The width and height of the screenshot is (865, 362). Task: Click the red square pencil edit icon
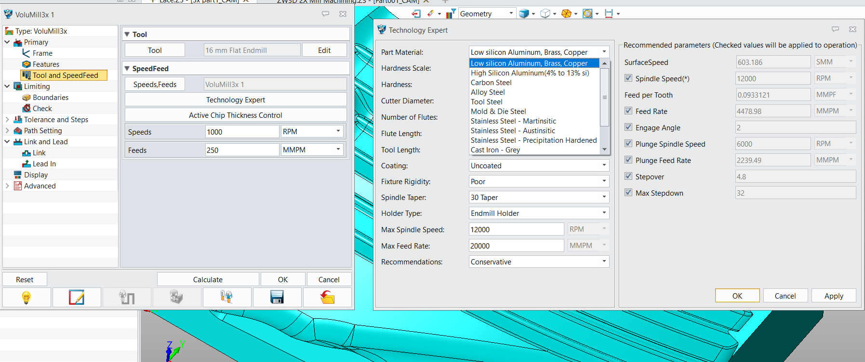coord(77,298)
